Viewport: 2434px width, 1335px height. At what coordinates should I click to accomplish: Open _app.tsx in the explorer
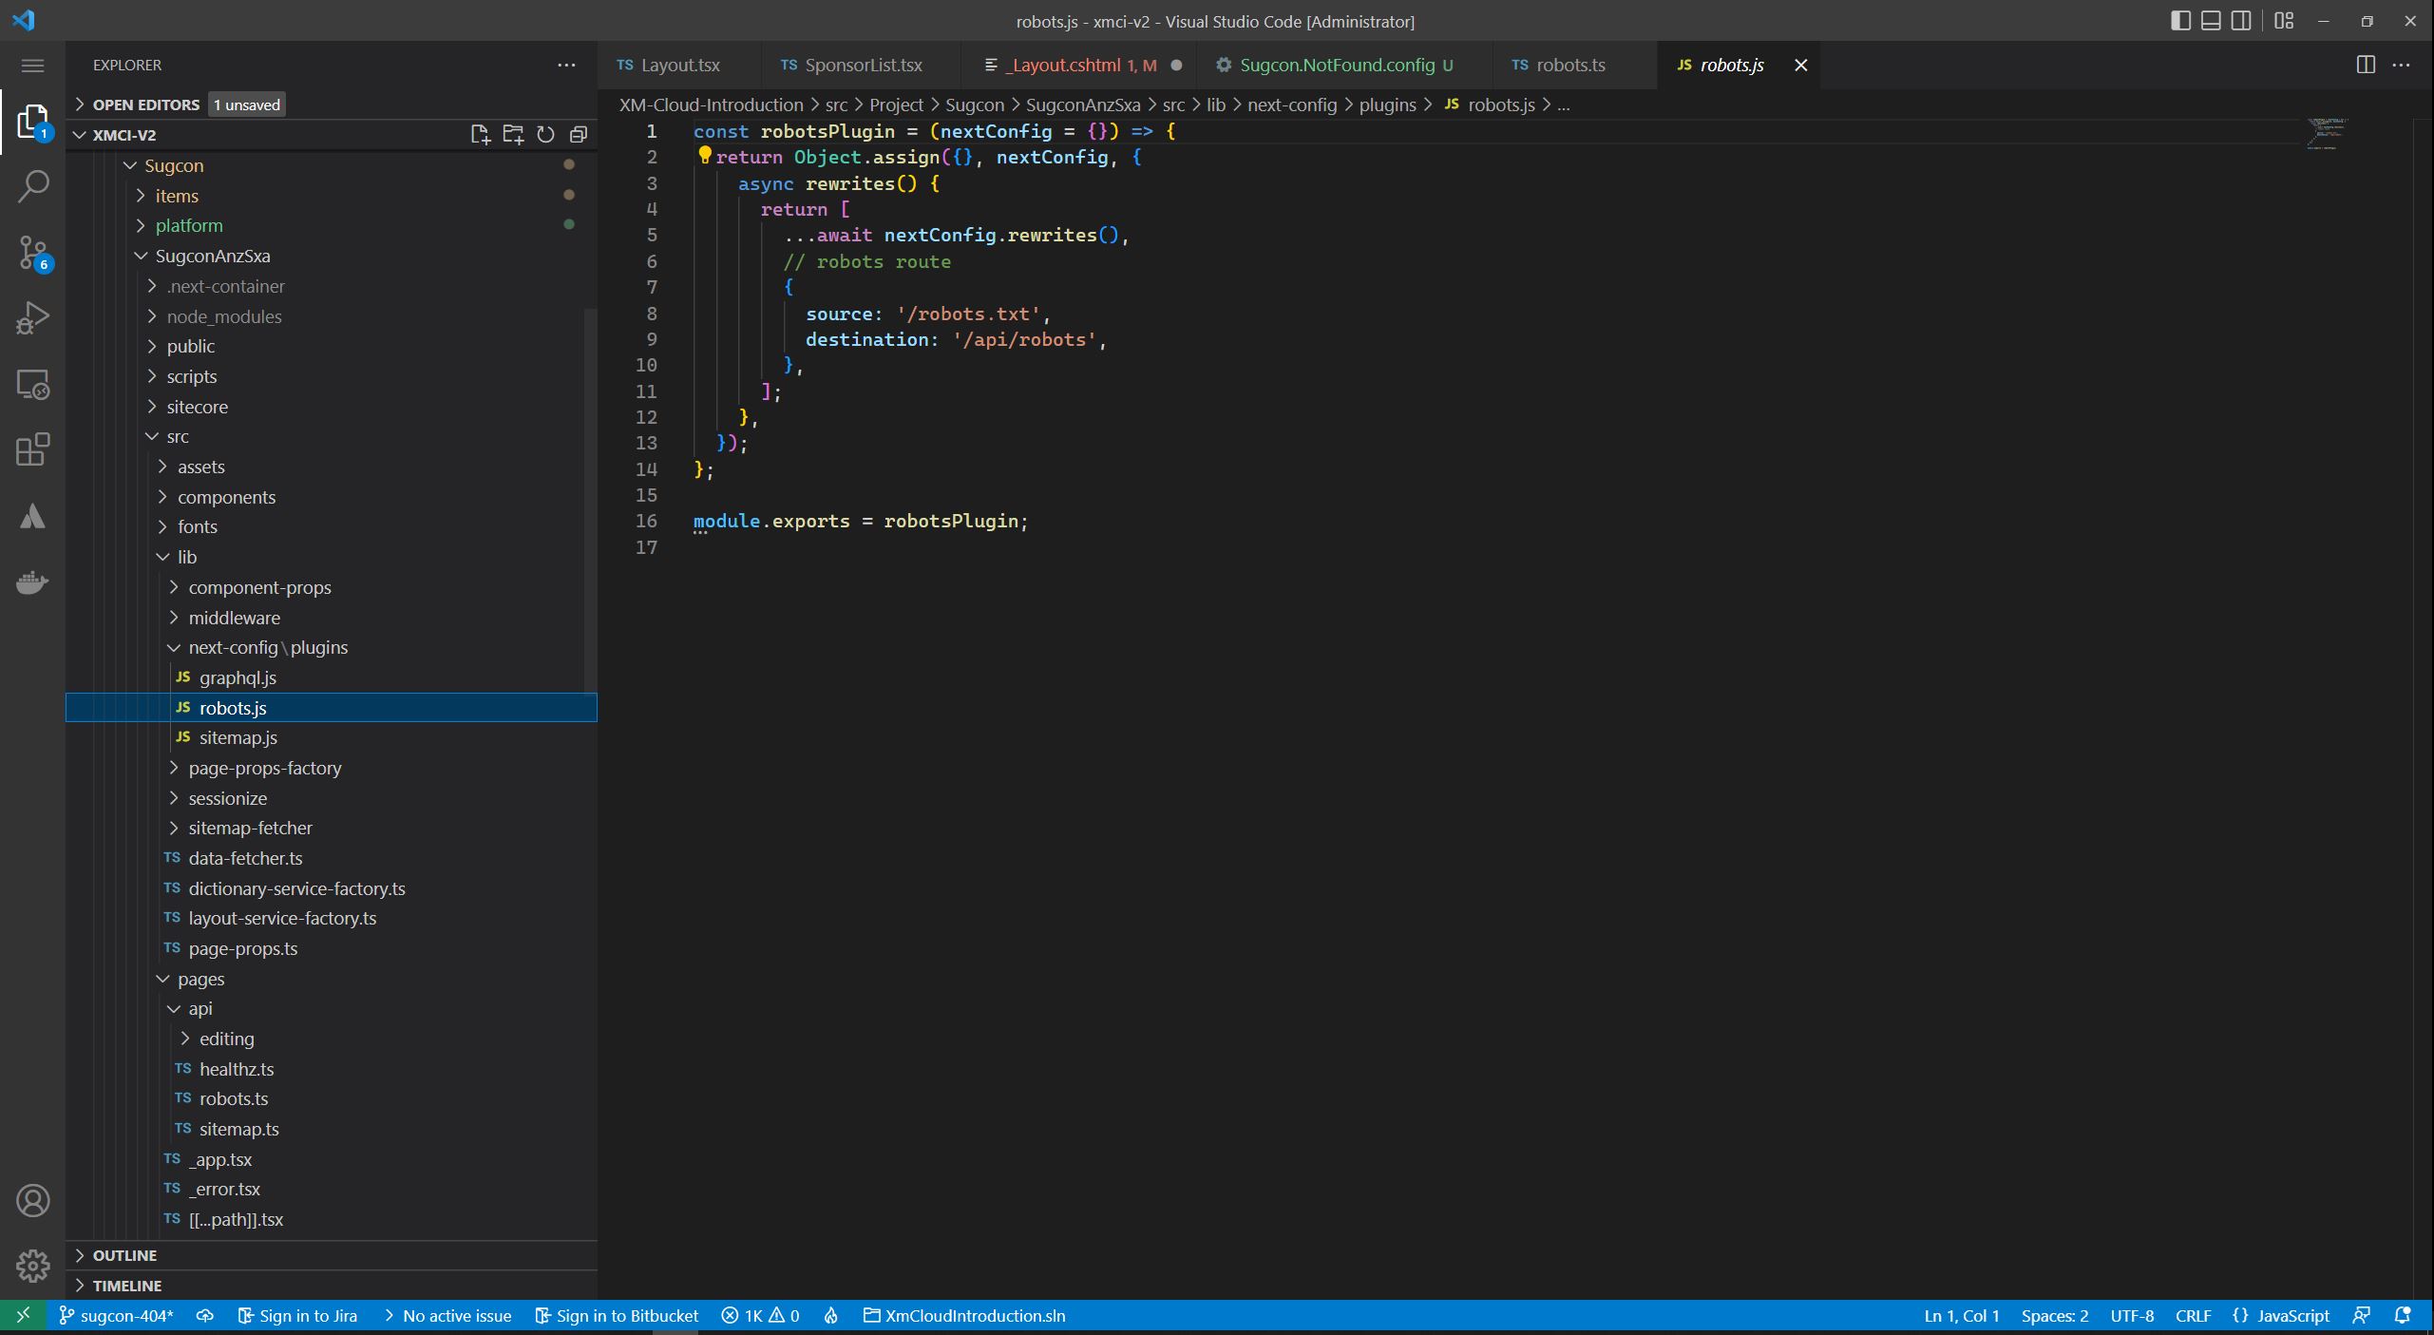click(x=220, y=1159)
